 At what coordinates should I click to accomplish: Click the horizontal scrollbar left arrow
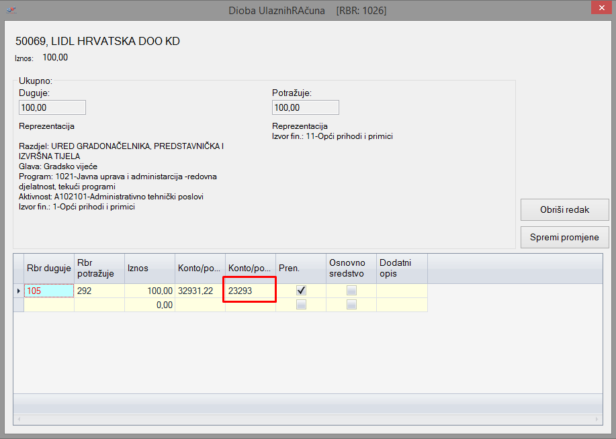pos(19,420)
